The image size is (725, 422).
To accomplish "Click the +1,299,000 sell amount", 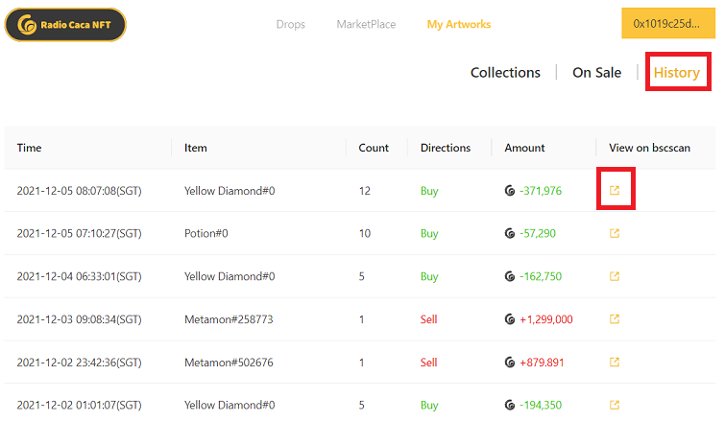I will click(545, 319).
